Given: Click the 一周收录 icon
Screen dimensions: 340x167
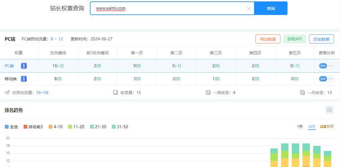Looking at the screenshot, I should coord(208,92).
